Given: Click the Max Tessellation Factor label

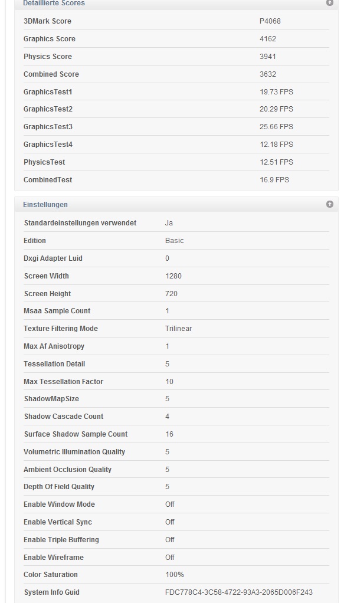Looking at the screenshot, I should 64,382.
